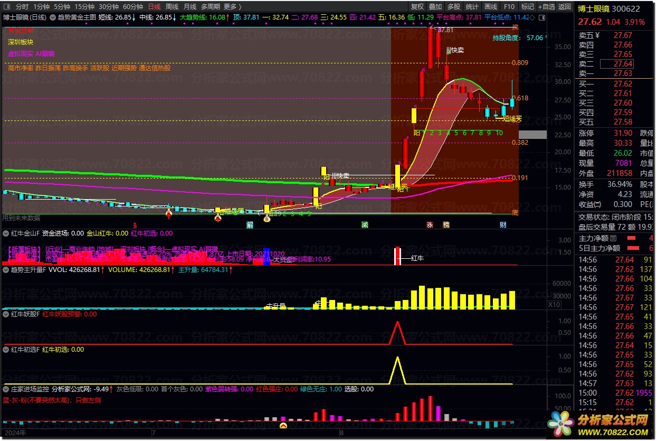This screenshot has width=657, height=441.
Task: Click the red $ marker below chart
Action: point(134,225)
